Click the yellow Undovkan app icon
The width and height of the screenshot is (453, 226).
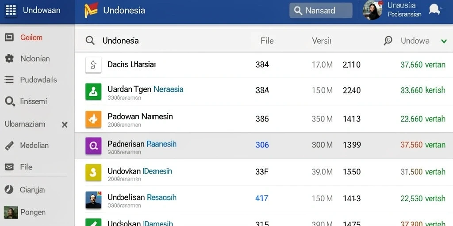93,173
